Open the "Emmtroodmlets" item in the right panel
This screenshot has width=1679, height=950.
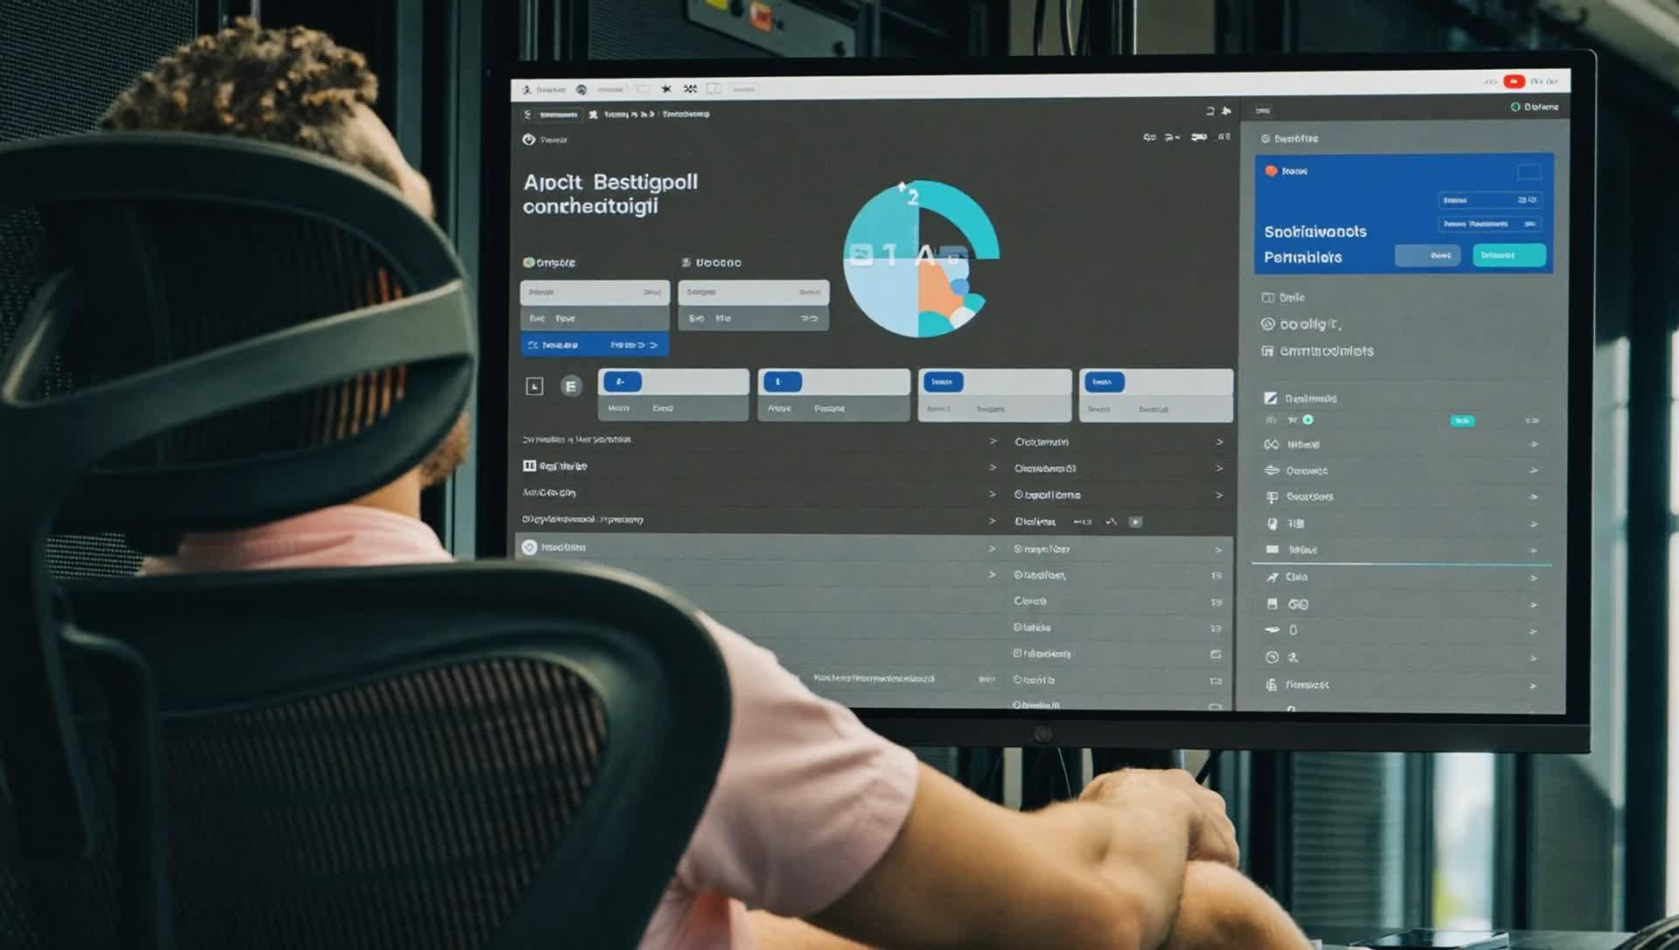click(x=1318, y=351)
